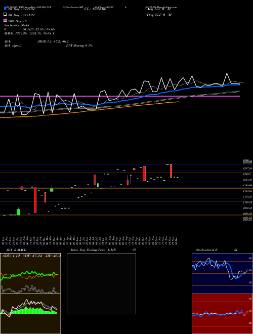
Task: Click the magenta 200 Day horizontal line
Action: point(120,96)
